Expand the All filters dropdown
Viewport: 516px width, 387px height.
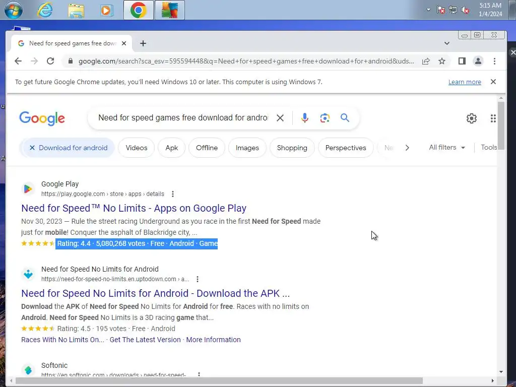(x=447, y=148)
